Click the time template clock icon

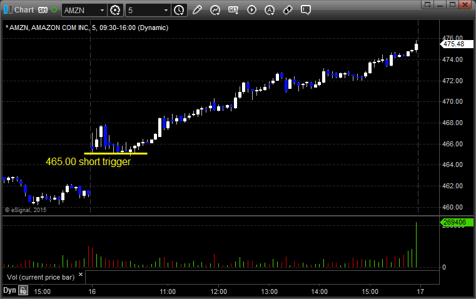179,10
